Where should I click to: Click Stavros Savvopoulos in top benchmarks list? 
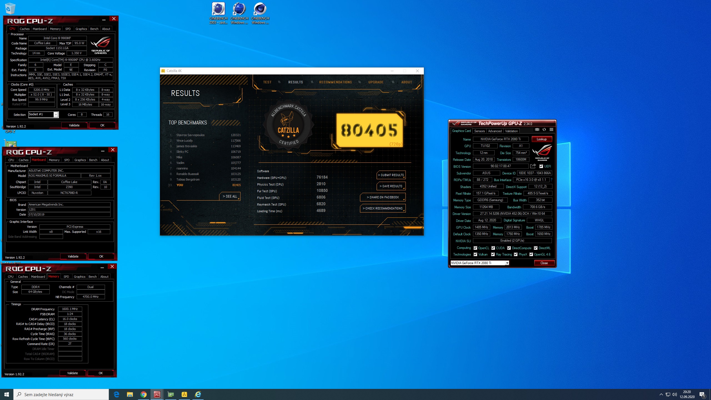pos(190,135)
